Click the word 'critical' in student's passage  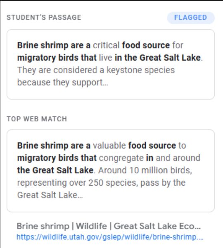click(x=106, y=45)
